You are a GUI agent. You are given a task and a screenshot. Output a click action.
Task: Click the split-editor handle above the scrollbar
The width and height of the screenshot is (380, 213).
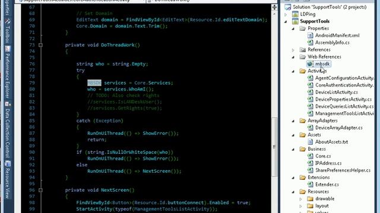(x=274, y=7)
